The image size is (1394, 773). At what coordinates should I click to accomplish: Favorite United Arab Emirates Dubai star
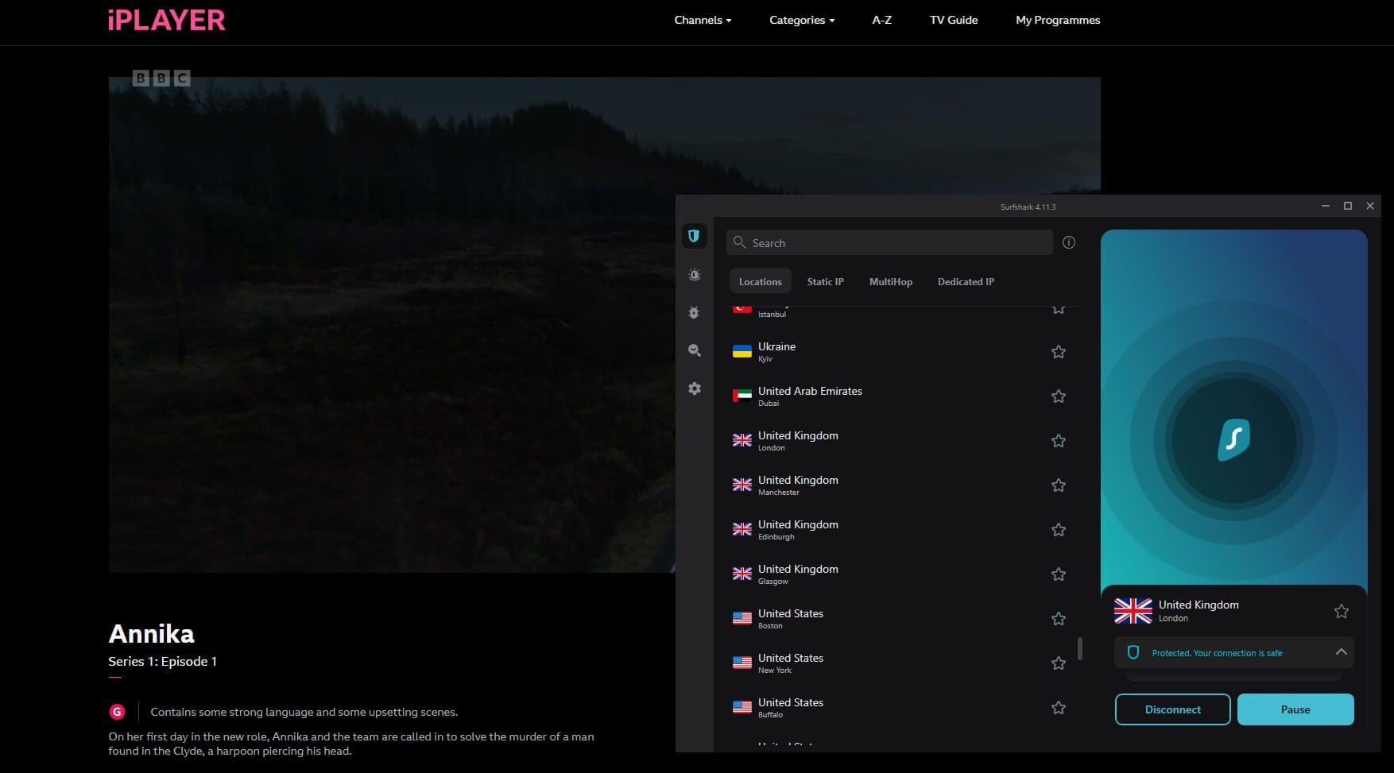pos(1059,396)
